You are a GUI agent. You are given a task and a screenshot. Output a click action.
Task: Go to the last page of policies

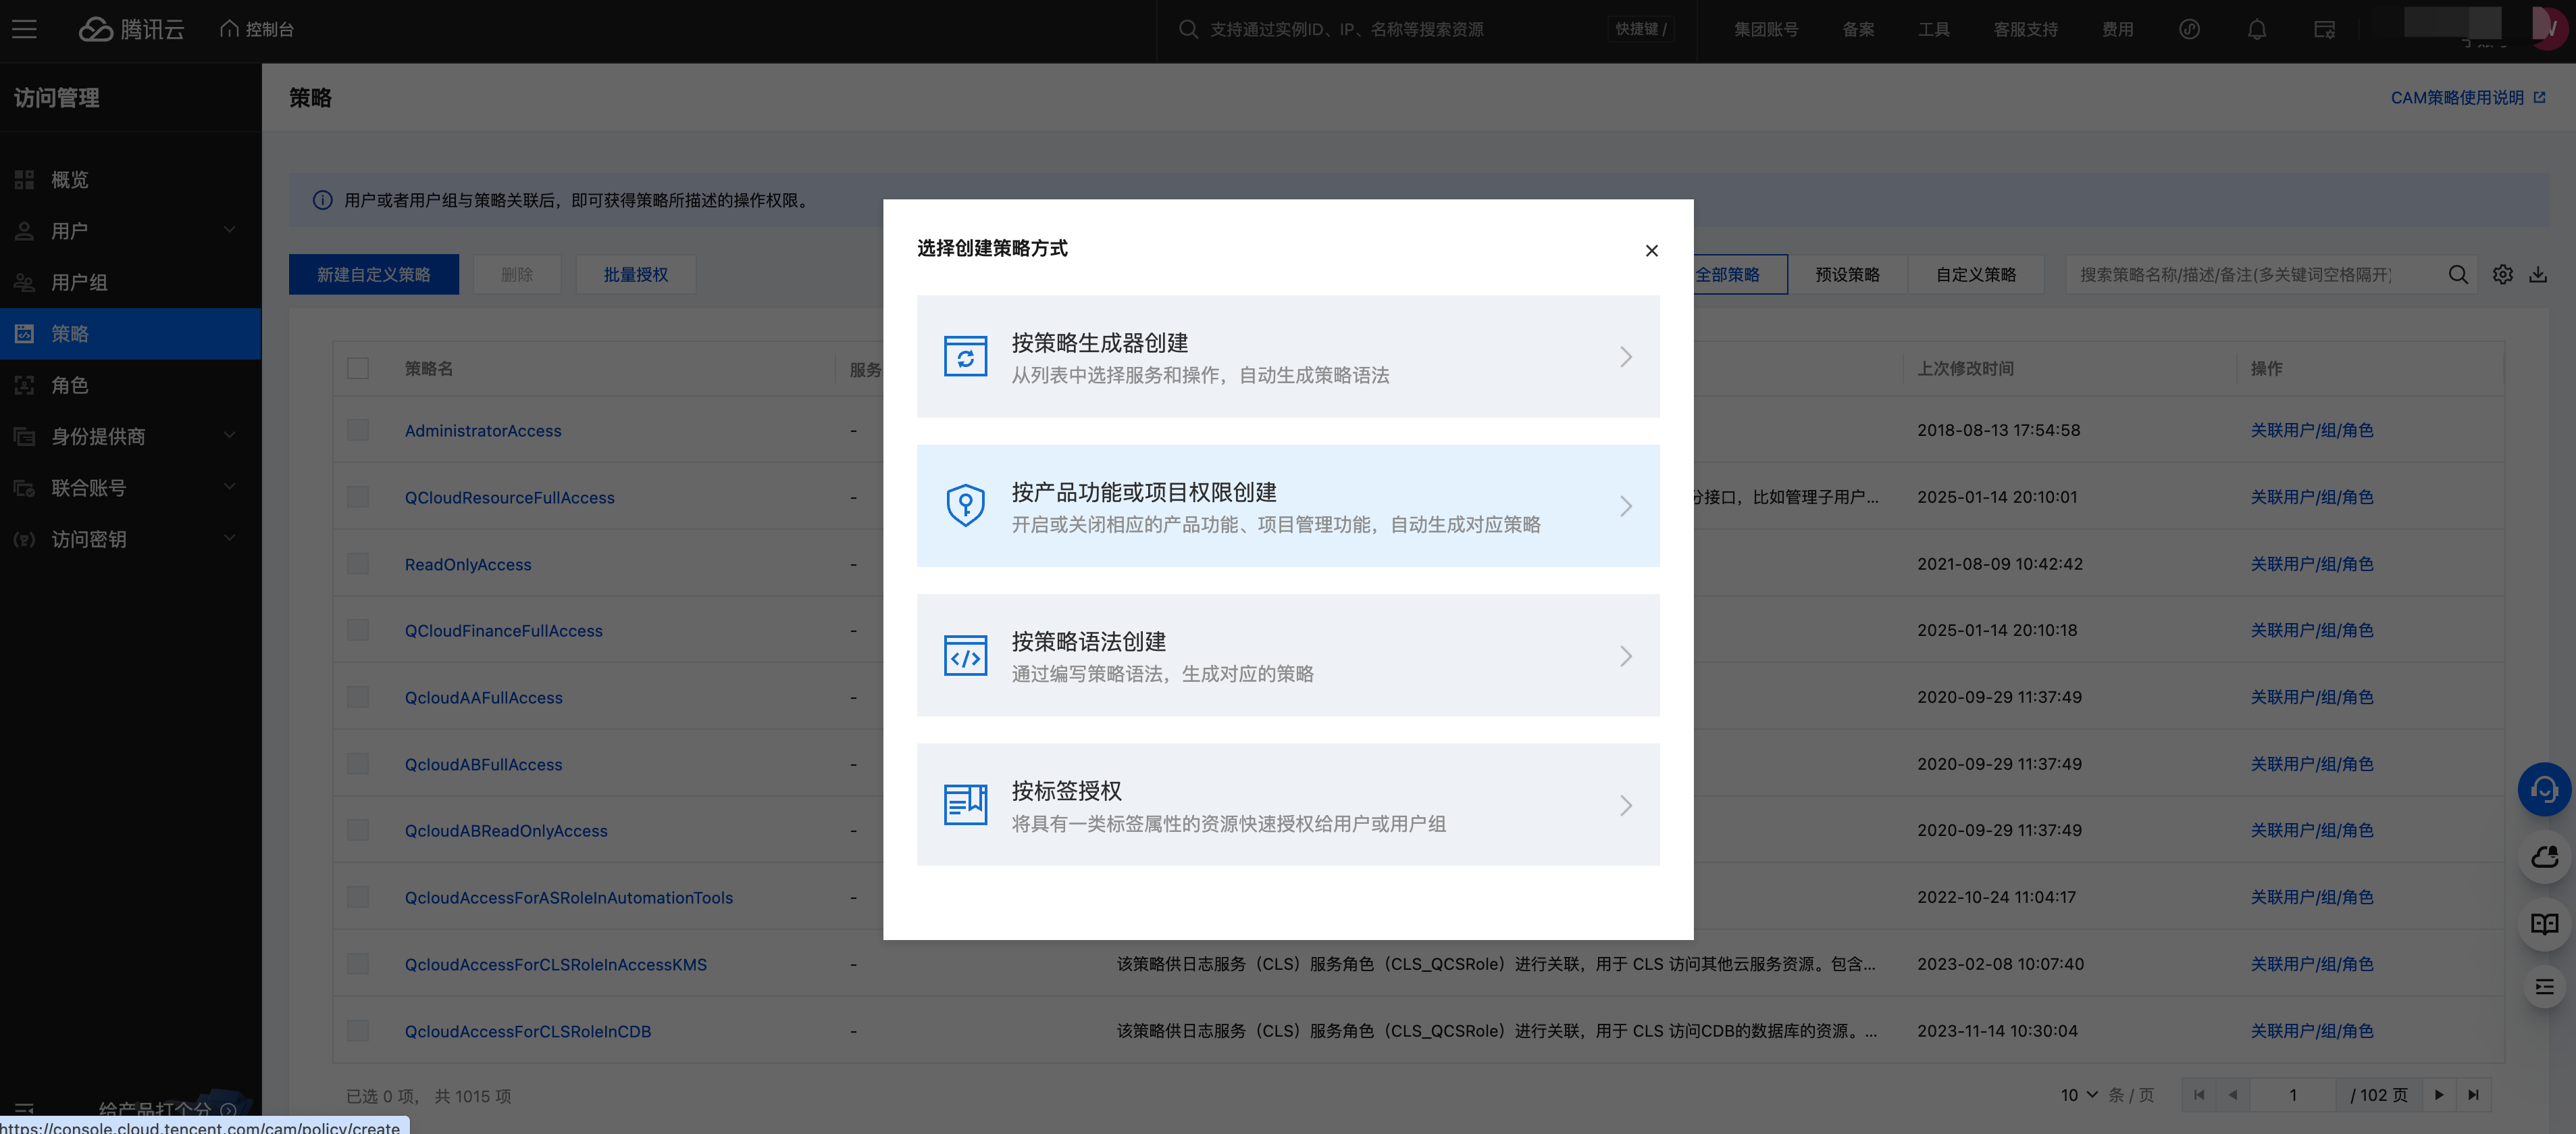coord(2473,1095)
